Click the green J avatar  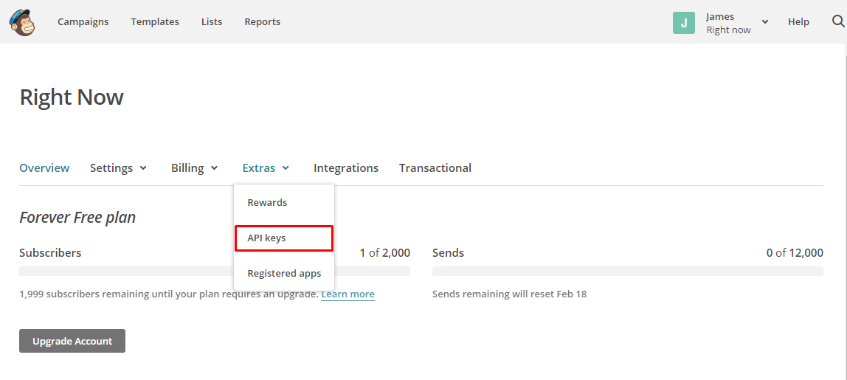pyautogui.click(x=684, y=23)
